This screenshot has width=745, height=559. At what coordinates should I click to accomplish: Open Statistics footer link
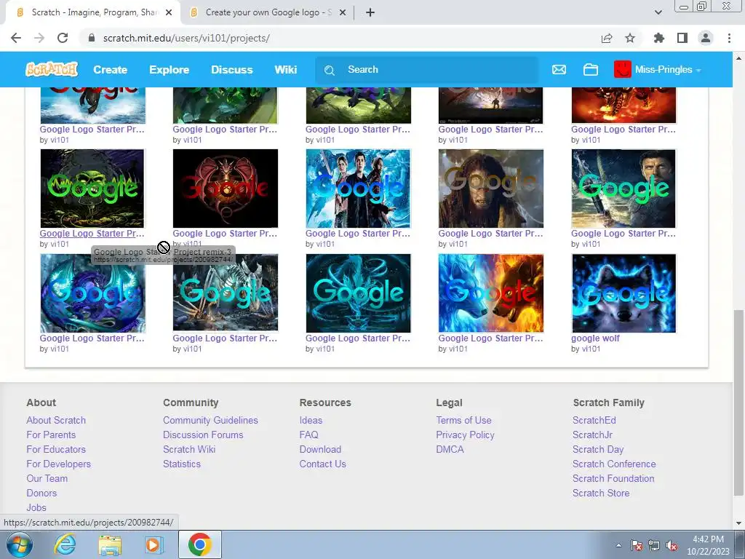pos(181,464)
